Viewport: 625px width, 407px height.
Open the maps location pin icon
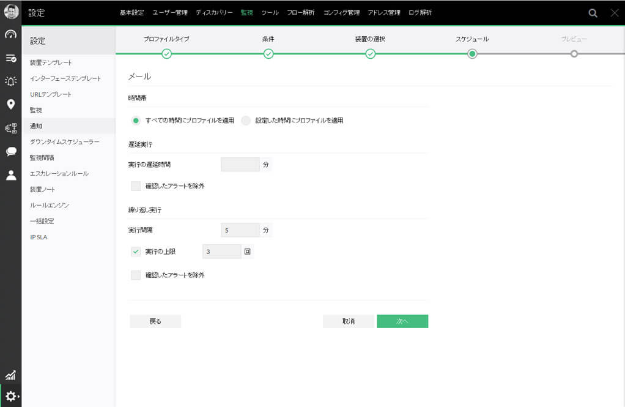(11, 104)
